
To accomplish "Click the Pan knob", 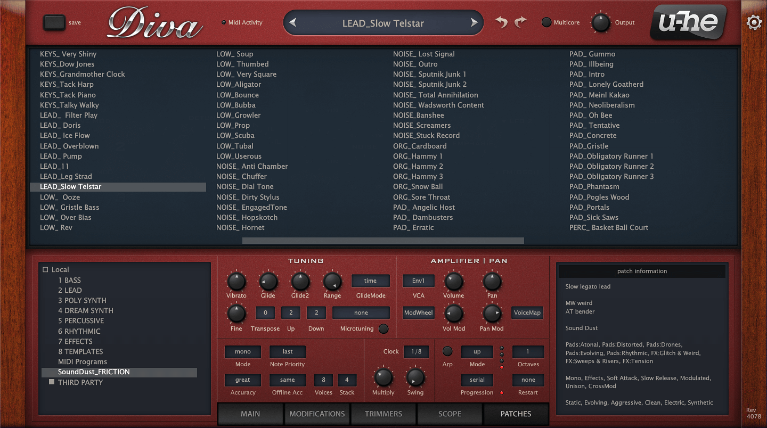I will pyautogui.click(x=492, y=282).
